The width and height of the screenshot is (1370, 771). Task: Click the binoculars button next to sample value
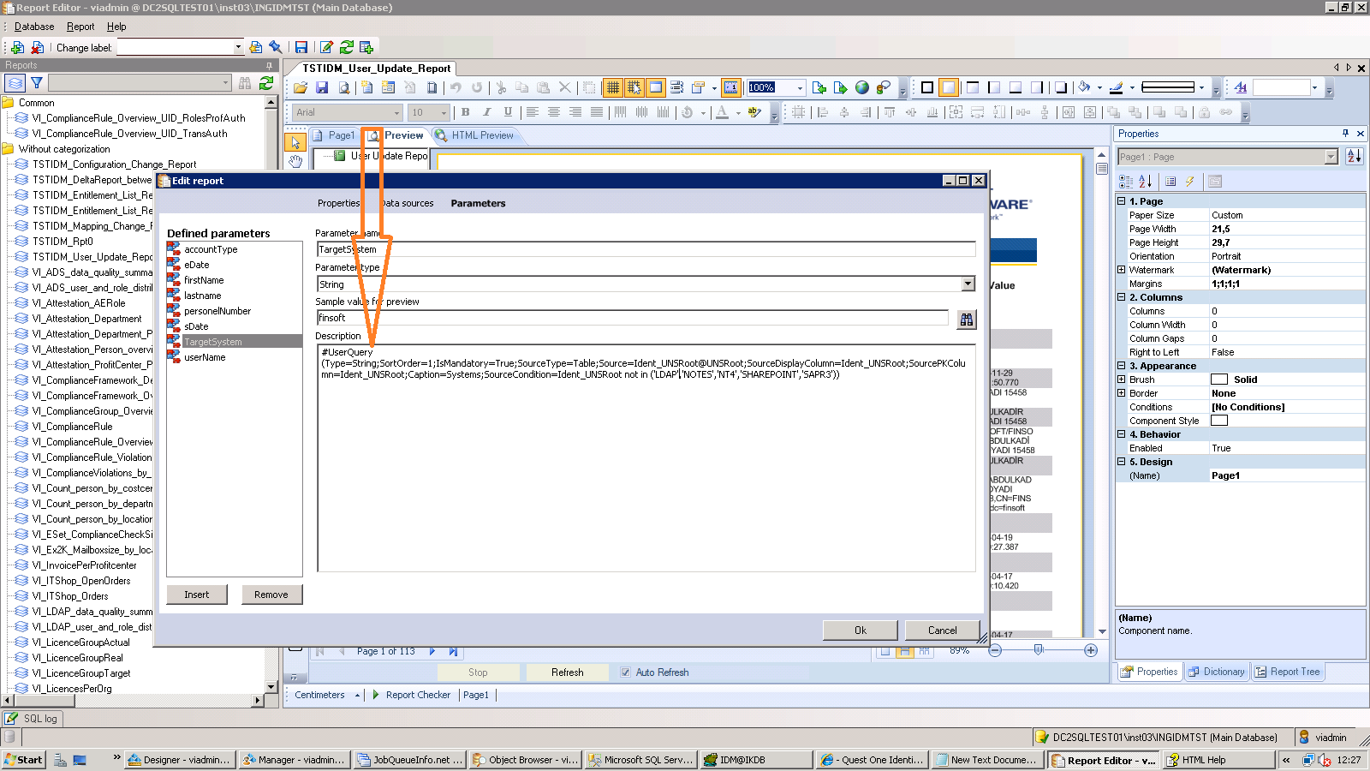click(x=967, y=320)
